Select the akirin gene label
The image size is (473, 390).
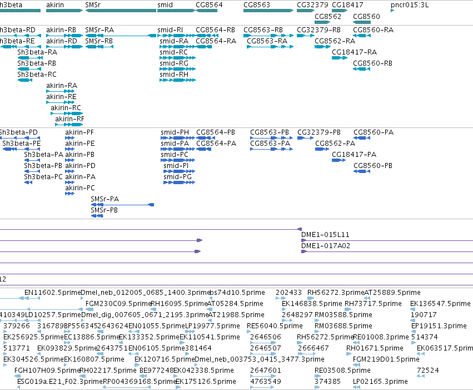click(55, 5)
